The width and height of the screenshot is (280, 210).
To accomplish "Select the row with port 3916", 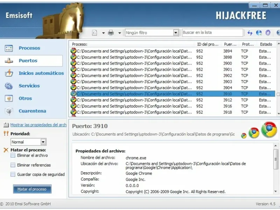I will 173,106.
